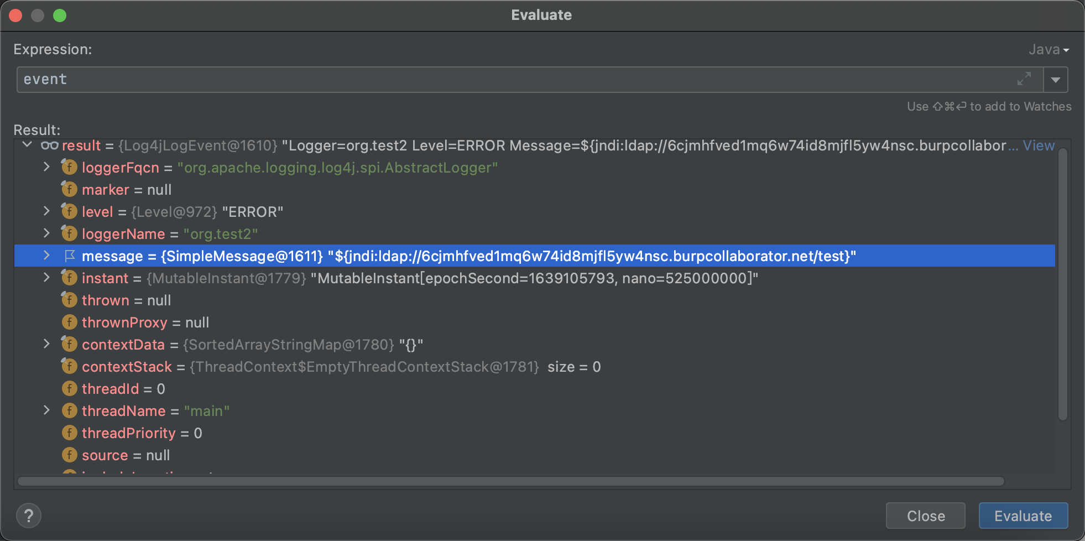1085x541 pixels.
Task: Click the jndi ldap message string
Action: click(592, 256)
